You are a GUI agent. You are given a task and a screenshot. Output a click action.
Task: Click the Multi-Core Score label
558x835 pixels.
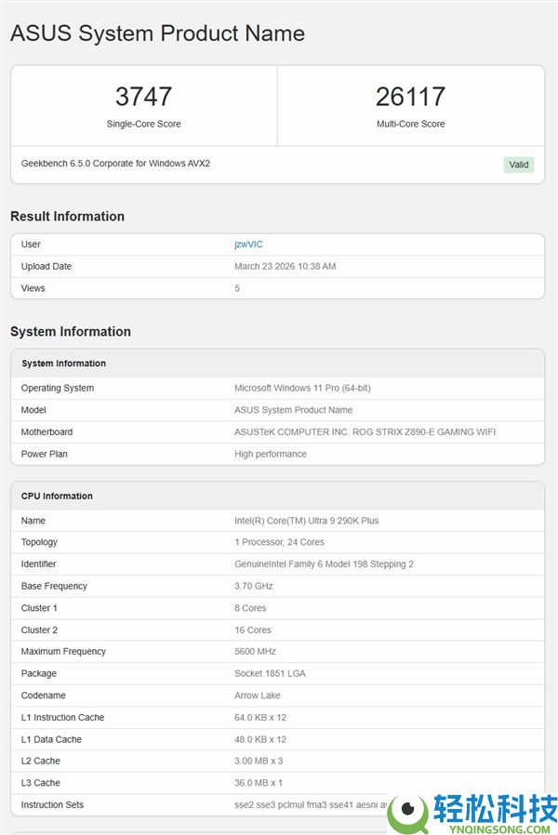coord(410,124)
